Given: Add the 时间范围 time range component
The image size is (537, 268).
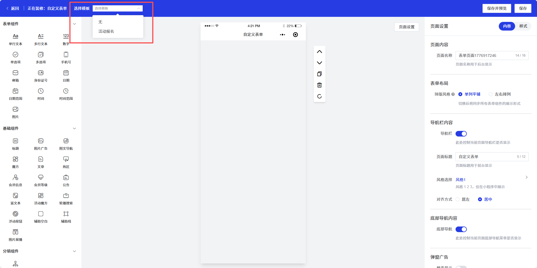Looking at the screenshot, I should [66, 94].
